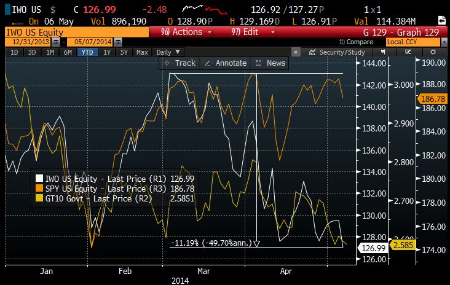This screenshot has height=285, width=450.
Task: Click the GT10 Govt legend entry
Action: tap(115, 198)
